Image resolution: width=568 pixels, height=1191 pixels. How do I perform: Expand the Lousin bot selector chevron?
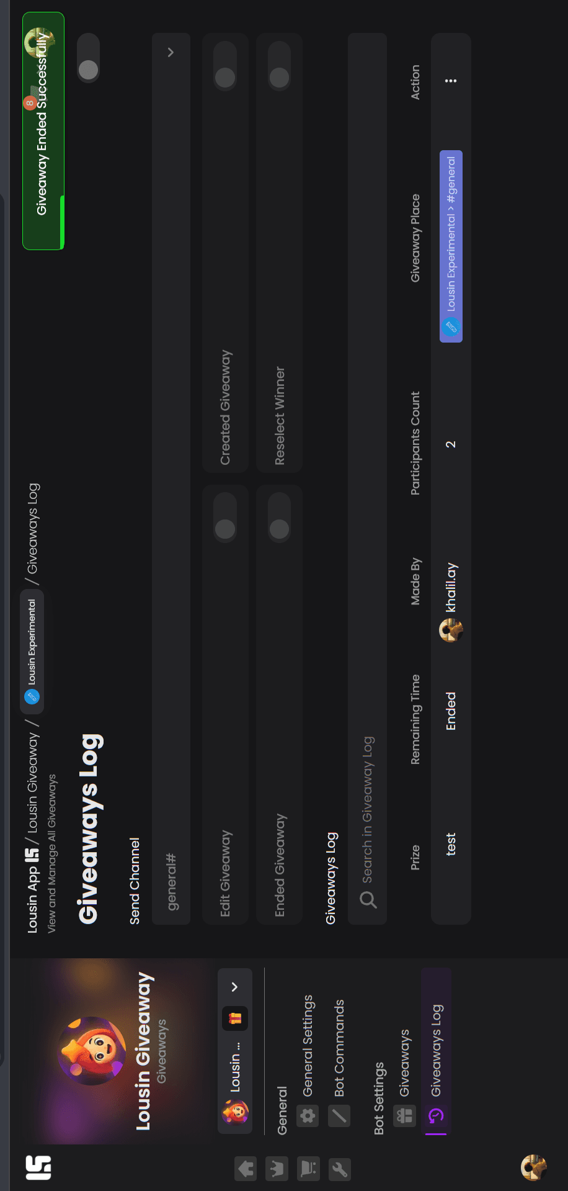click(x=234, y=987)
